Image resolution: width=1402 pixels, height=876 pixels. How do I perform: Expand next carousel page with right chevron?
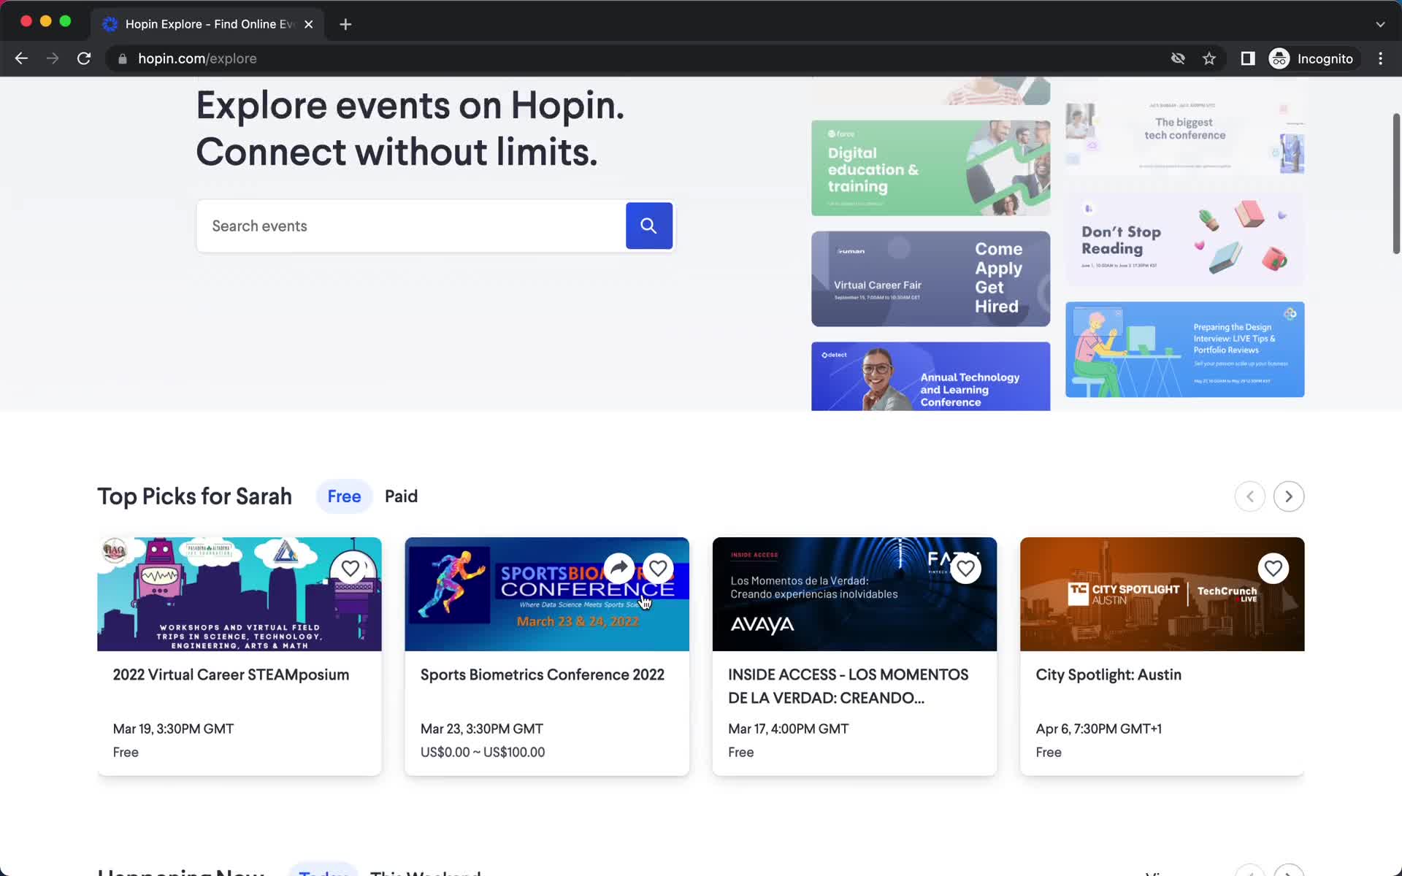1289,496
